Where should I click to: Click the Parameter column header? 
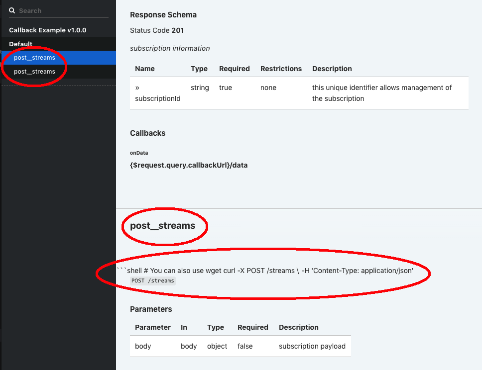pos(153,327)
